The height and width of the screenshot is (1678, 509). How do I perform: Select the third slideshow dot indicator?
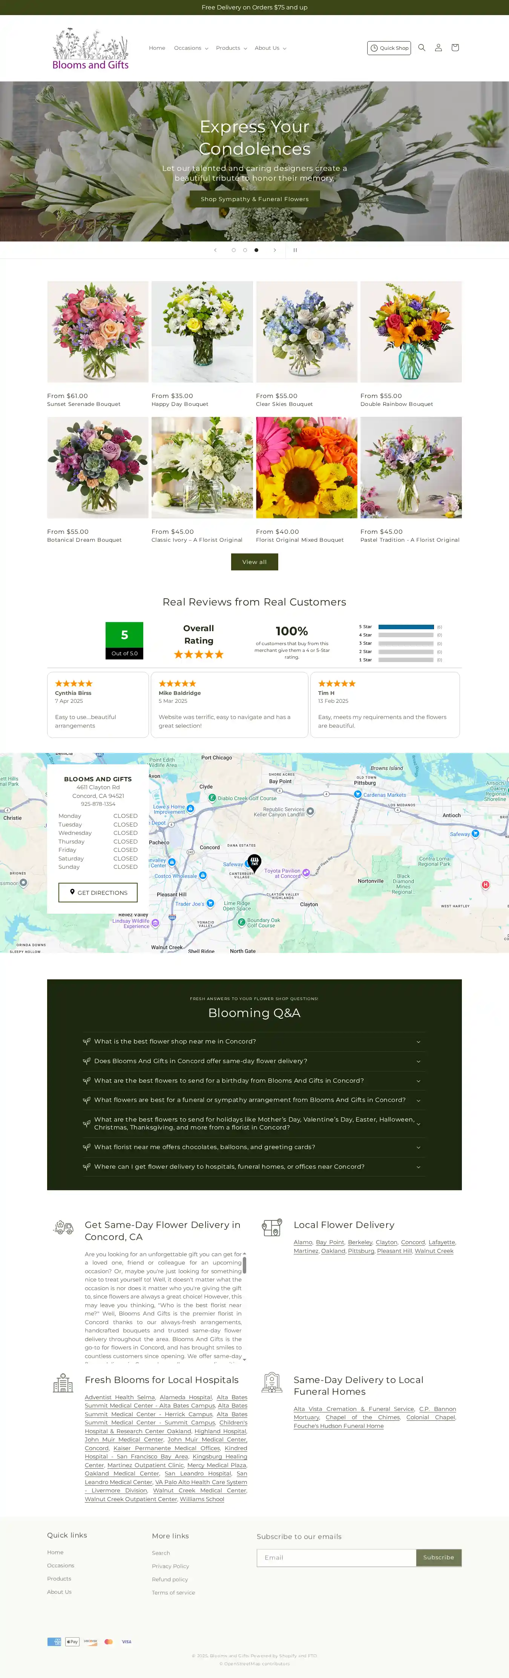coord(256,250)
